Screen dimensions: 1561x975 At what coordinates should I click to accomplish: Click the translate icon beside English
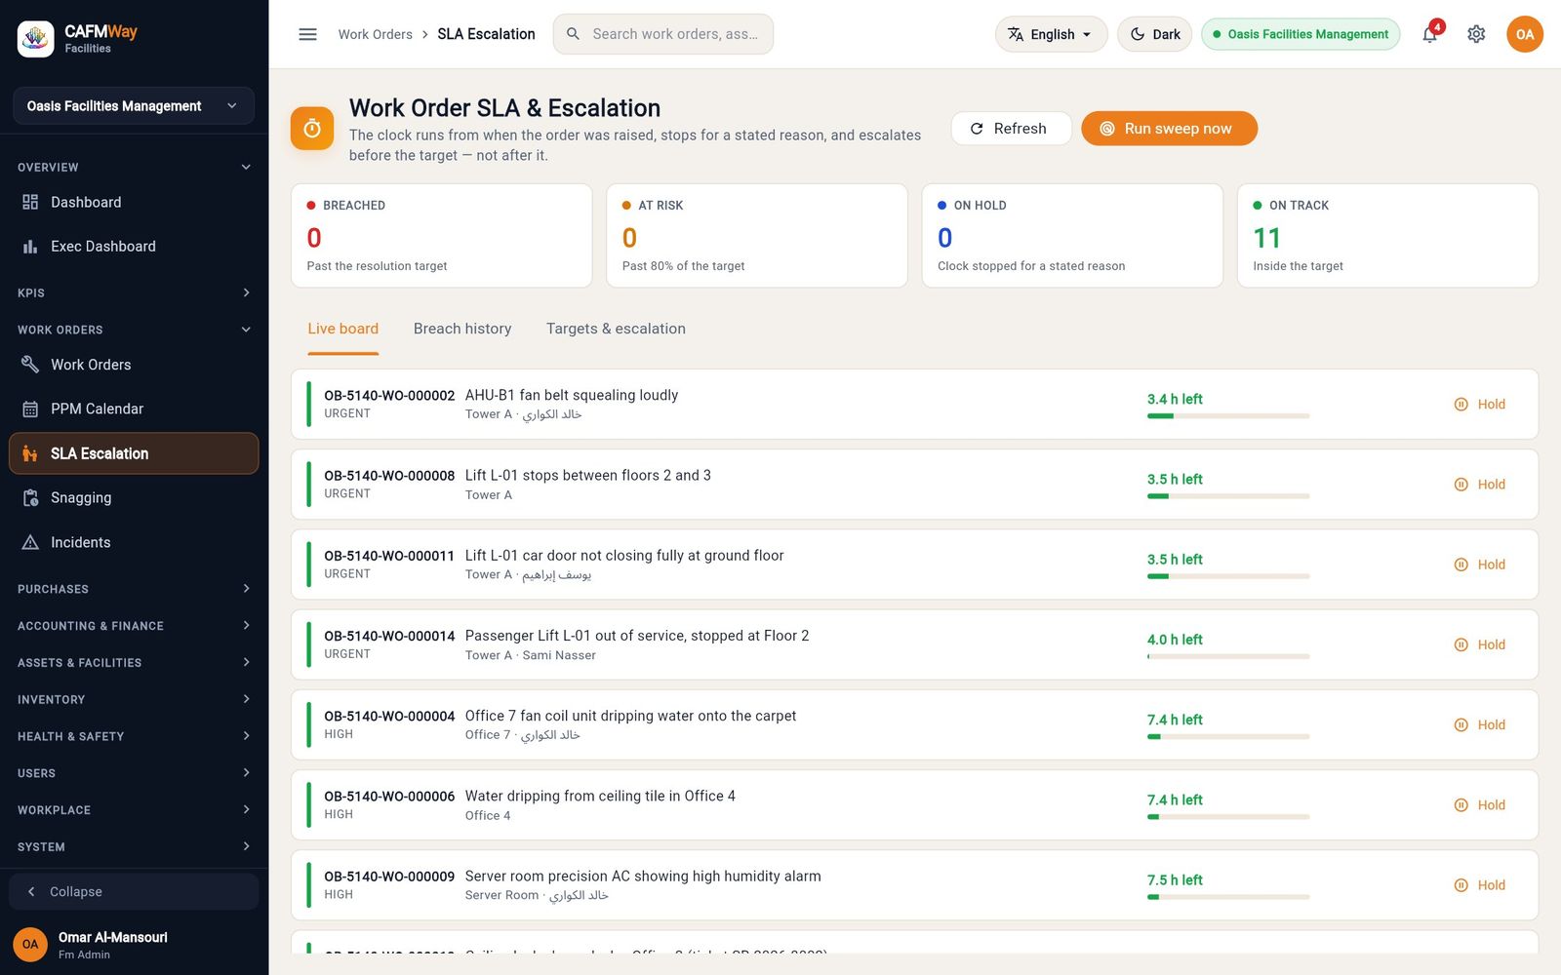tap(1016, 34)
